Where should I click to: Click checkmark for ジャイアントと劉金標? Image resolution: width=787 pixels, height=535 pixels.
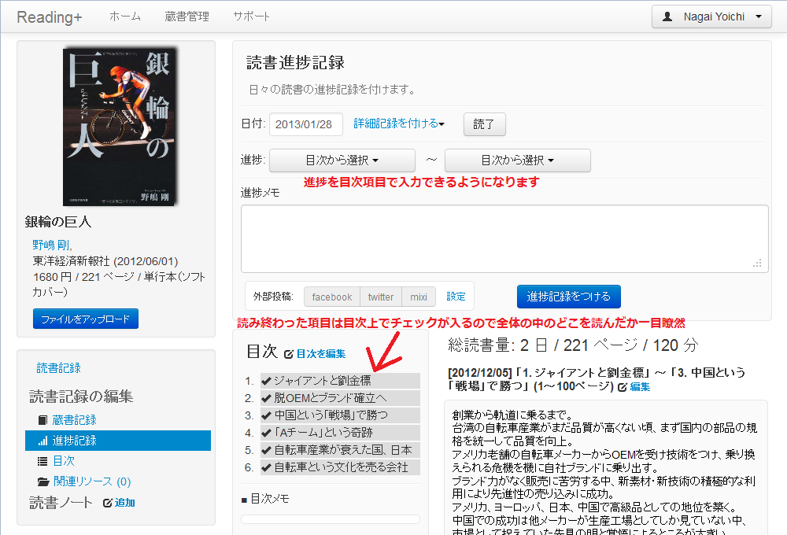click(x=267, y=381)
